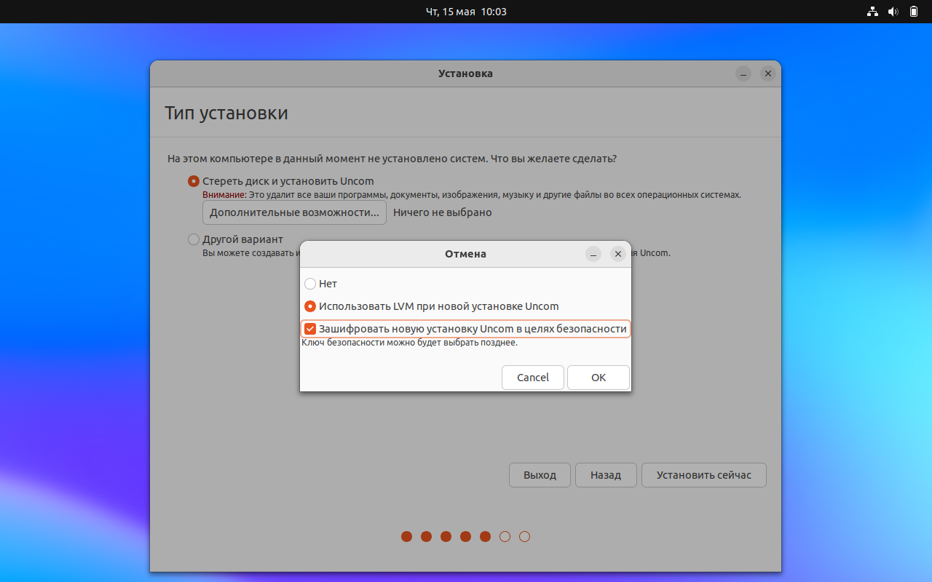Minimize the Отмена dialog

[x=593, y=254]
